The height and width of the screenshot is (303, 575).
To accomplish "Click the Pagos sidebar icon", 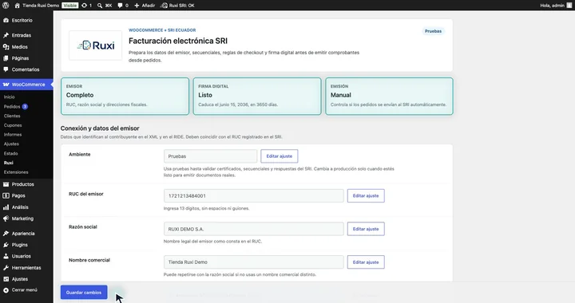I will pyautogui.click(x=6, y=196).
